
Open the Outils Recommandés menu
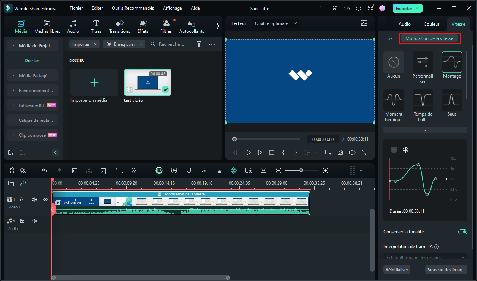[133, 8]
